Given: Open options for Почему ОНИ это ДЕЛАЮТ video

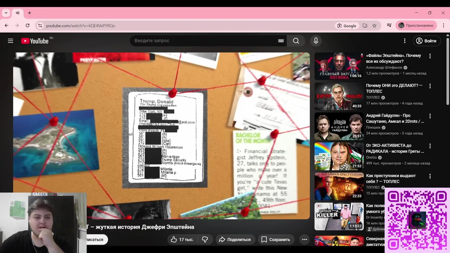Looking at the screenshot, I should pos(430,86).
